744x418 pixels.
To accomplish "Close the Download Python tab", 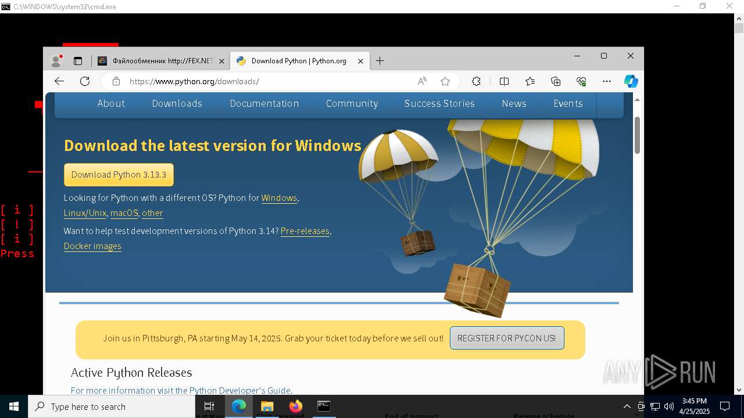I will [360, 61].
